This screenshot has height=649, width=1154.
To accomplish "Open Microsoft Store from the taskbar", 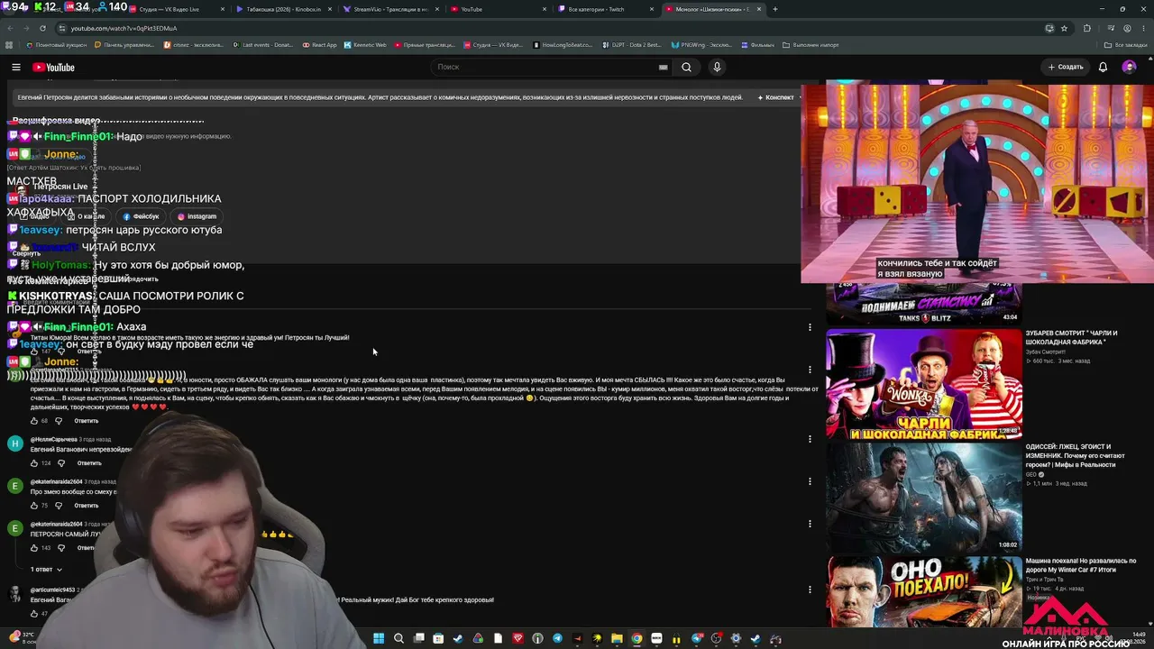I will (438, 639).
